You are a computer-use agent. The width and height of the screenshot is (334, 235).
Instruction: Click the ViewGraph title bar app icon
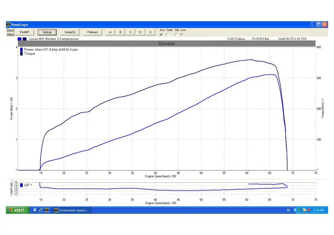point(8,25)
